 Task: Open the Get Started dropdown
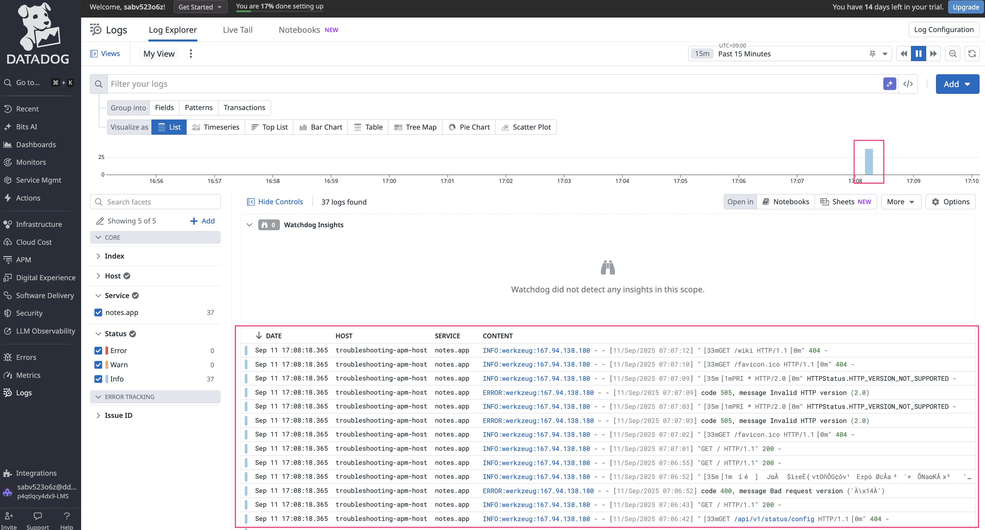pos(200,7)
